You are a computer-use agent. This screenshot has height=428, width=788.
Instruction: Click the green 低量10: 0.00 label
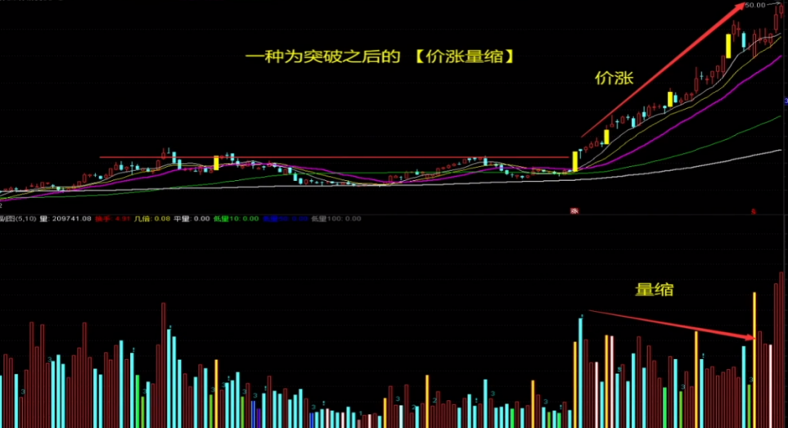point(236,219)
